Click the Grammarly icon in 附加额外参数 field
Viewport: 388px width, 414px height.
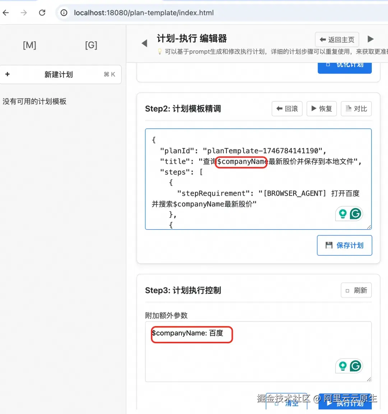tap(355, 366)
